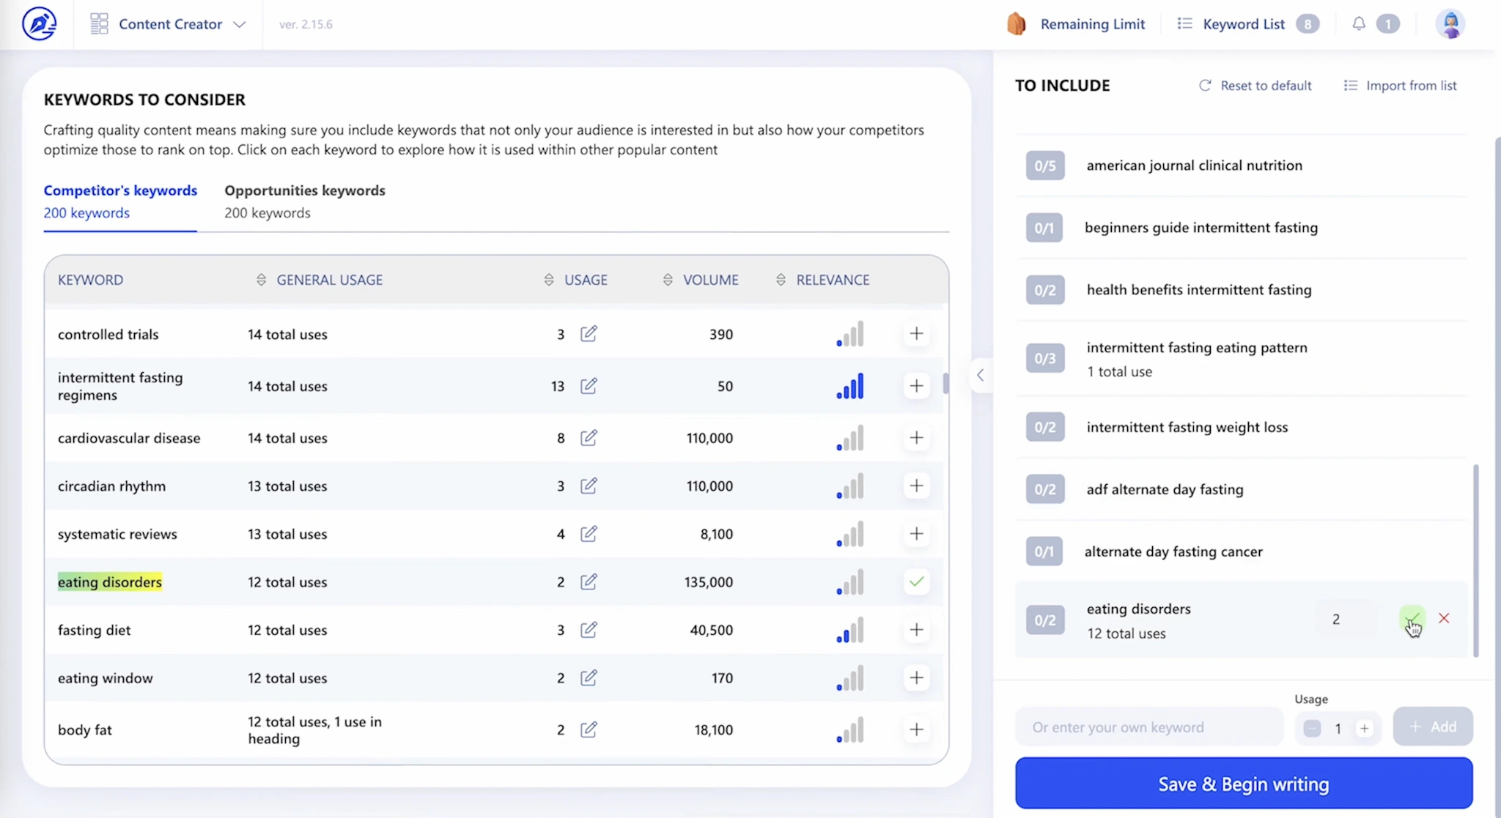This screenshot has width=1501, height=818.
Task: Click the app logo in top left corner
Action: coord(40,23)
